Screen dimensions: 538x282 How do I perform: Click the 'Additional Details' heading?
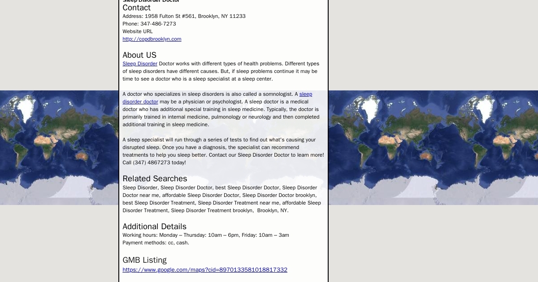click(154, 226)
